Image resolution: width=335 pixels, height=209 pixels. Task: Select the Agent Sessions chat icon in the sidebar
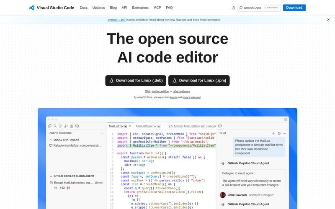click(77, 126)
